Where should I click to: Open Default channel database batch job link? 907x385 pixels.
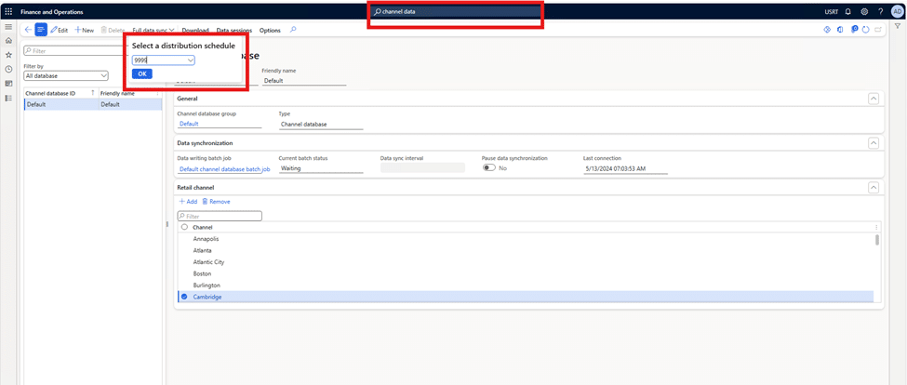tap(224, 169)
